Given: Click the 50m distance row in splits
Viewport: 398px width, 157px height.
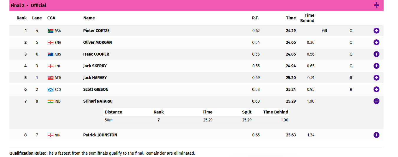Looking at the screenshot, I should [196, 120].
